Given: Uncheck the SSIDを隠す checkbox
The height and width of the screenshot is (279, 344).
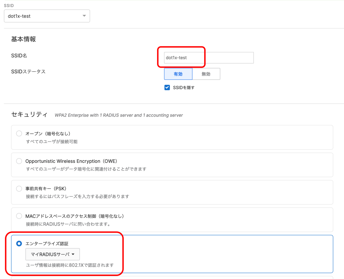Looking at the screenshot, I should click(x=167, y=87).
